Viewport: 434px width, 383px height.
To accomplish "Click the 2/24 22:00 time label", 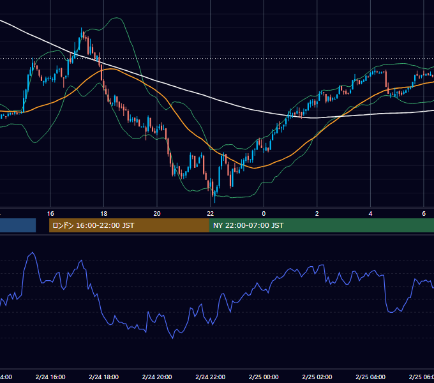I will click(211, 377).
